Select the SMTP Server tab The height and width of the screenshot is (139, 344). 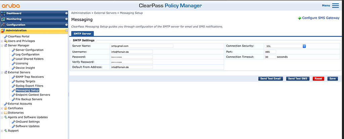[x=83, y=34]
